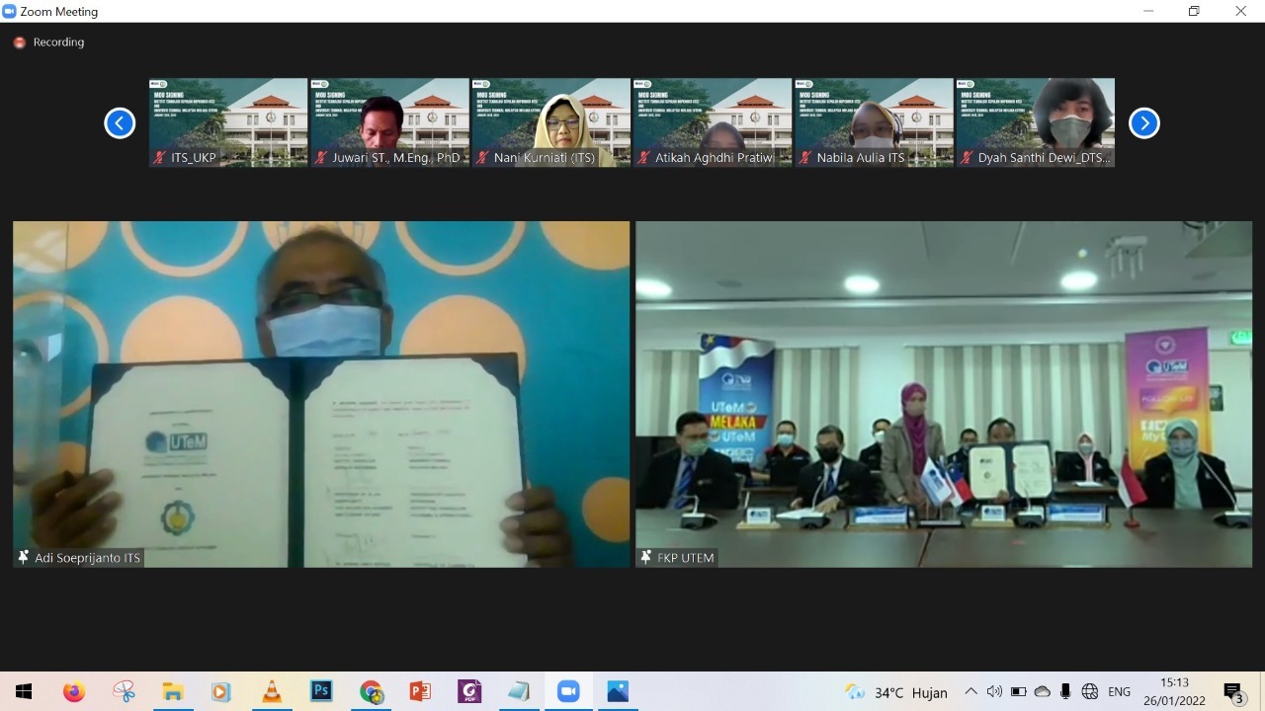Open File Explorer from the taskbar

click(173, 691)
